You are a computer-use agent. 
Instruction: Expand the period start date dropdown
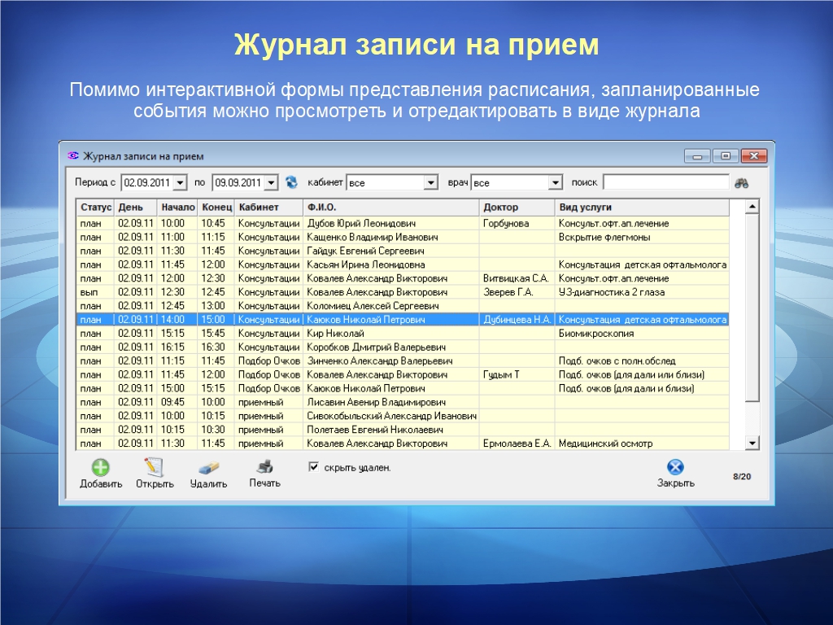[x=180, y=183]
